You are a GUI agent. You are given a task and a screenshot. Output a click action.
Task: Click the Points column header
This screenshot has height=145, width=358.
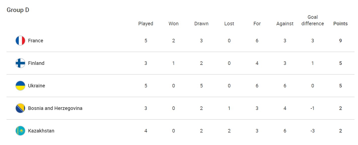tap(340, 24)
